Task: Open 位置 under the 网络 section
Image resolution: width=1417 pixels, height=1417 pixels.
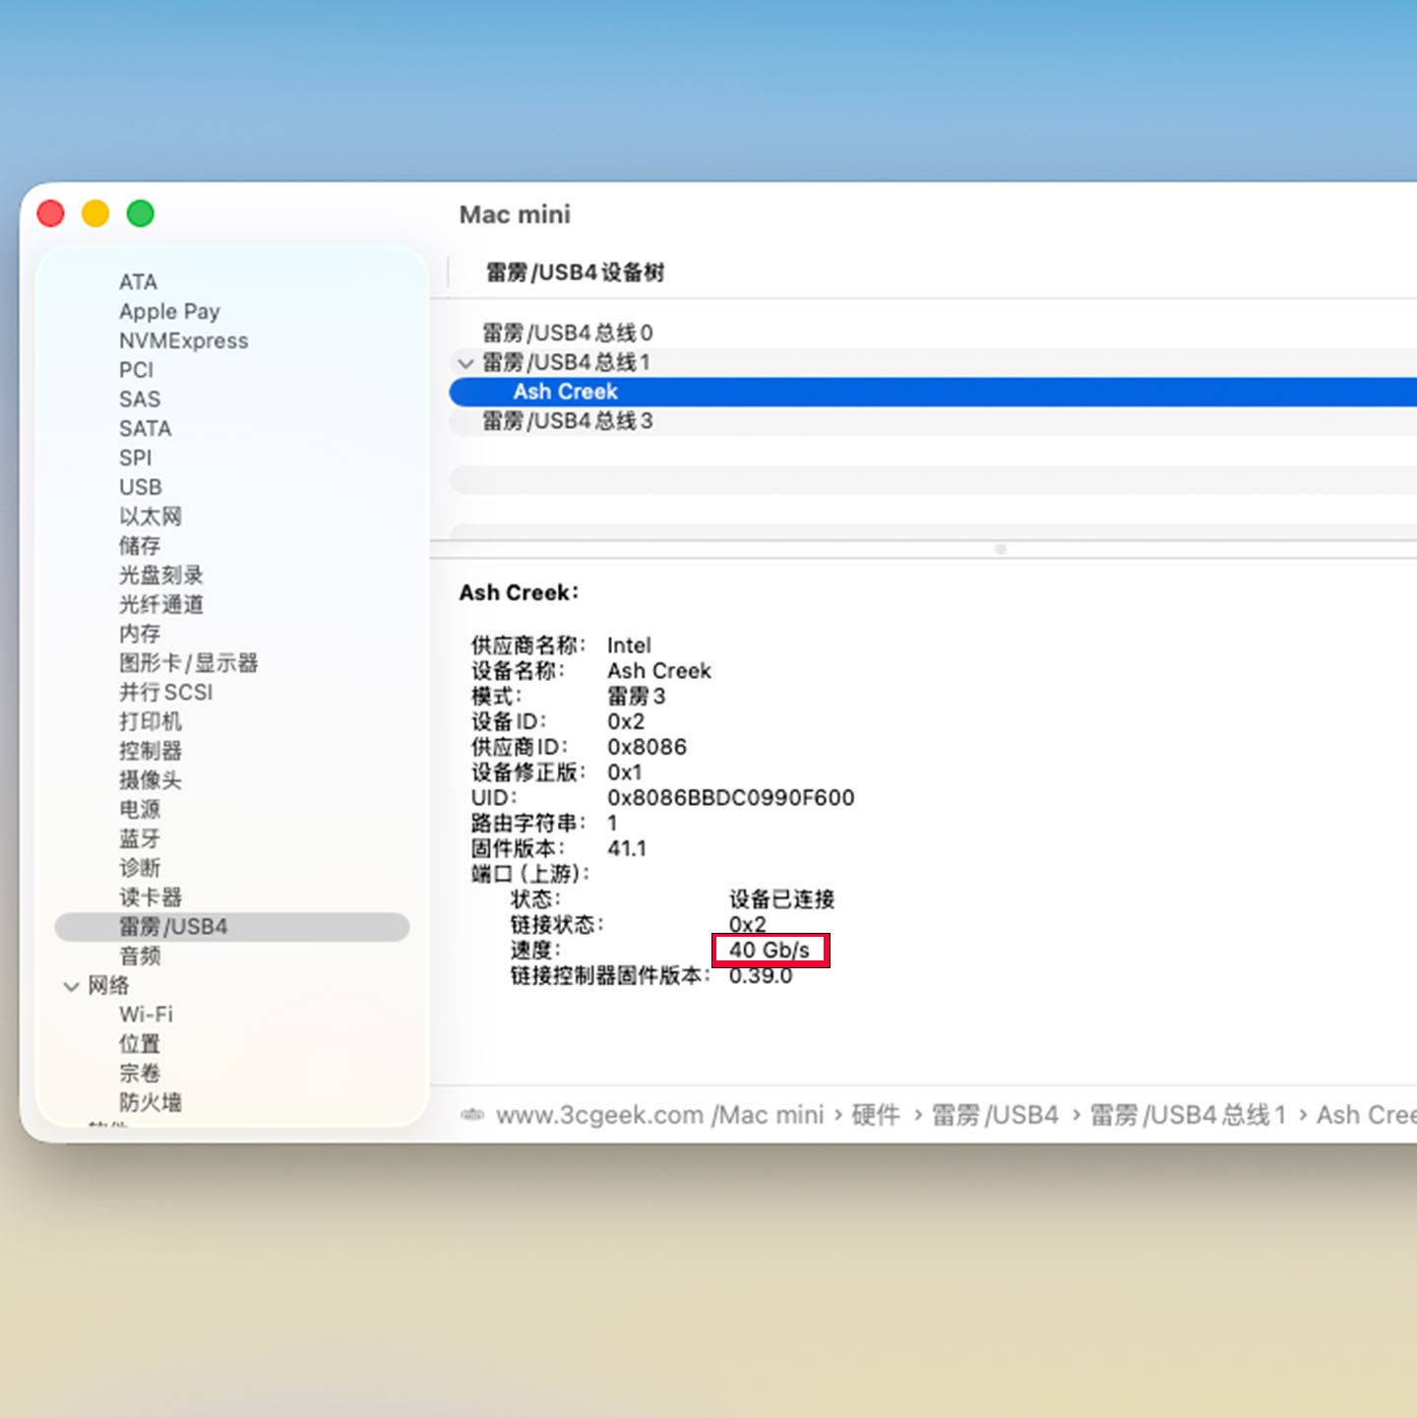Action: [140, 1044]
